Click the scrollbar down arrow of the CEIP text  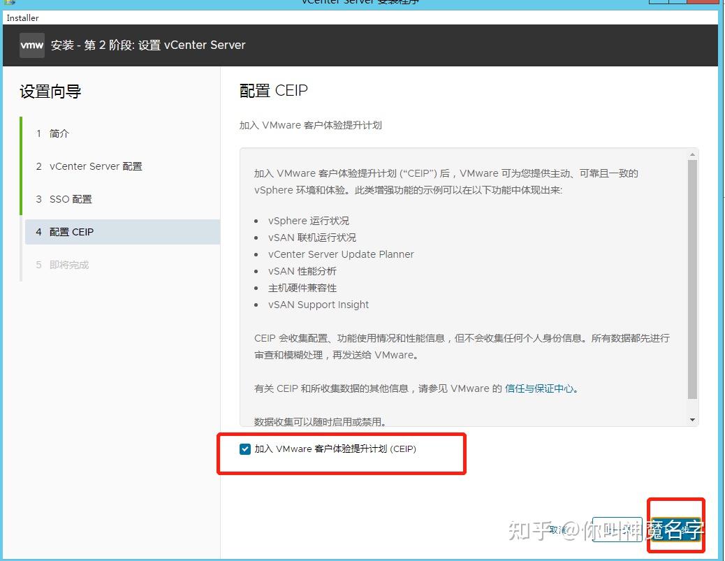pos(692,418)
